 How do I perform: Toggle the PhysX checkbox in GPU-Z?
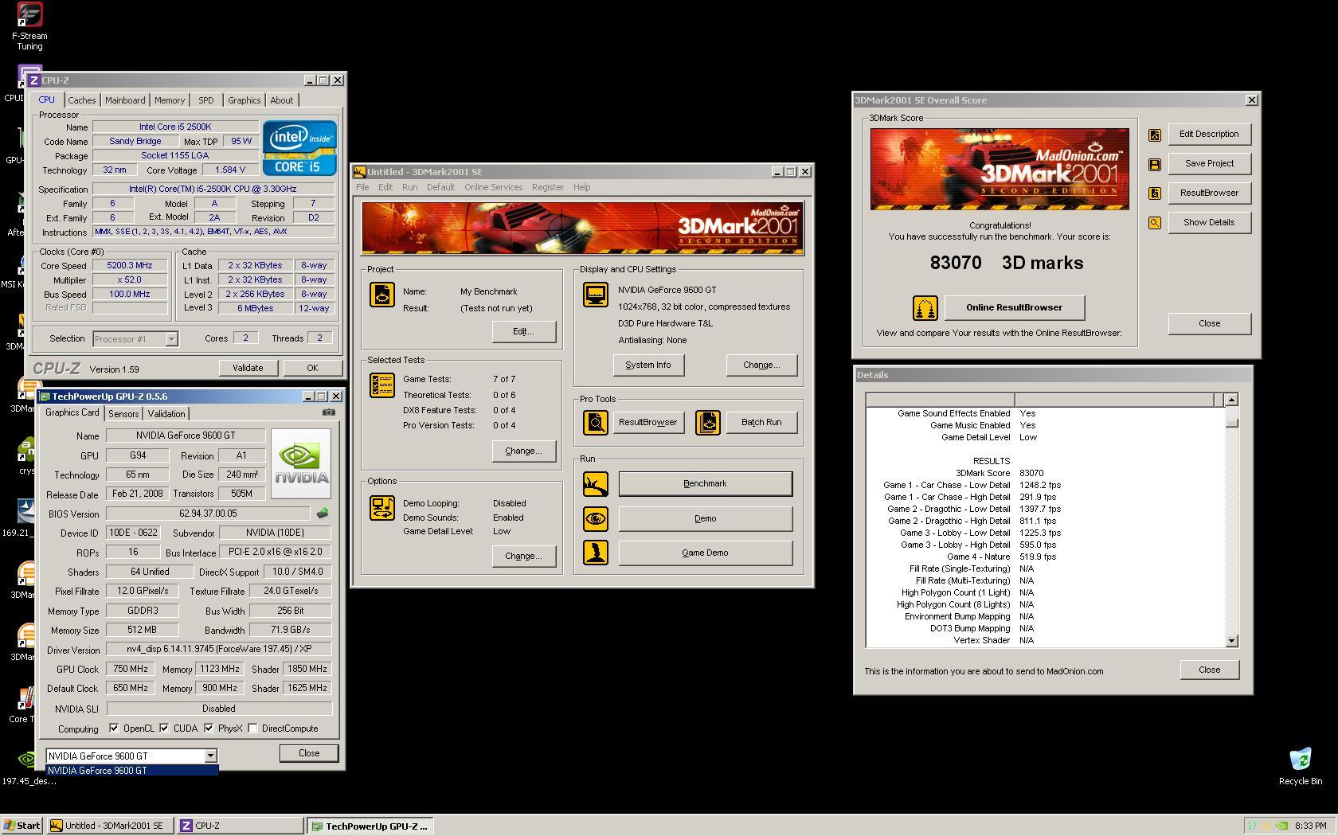(209, 729)
